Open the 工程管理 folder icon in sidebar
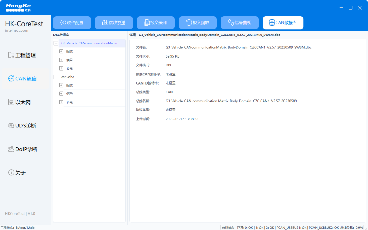The image size is (368, 230). [11, 55]
